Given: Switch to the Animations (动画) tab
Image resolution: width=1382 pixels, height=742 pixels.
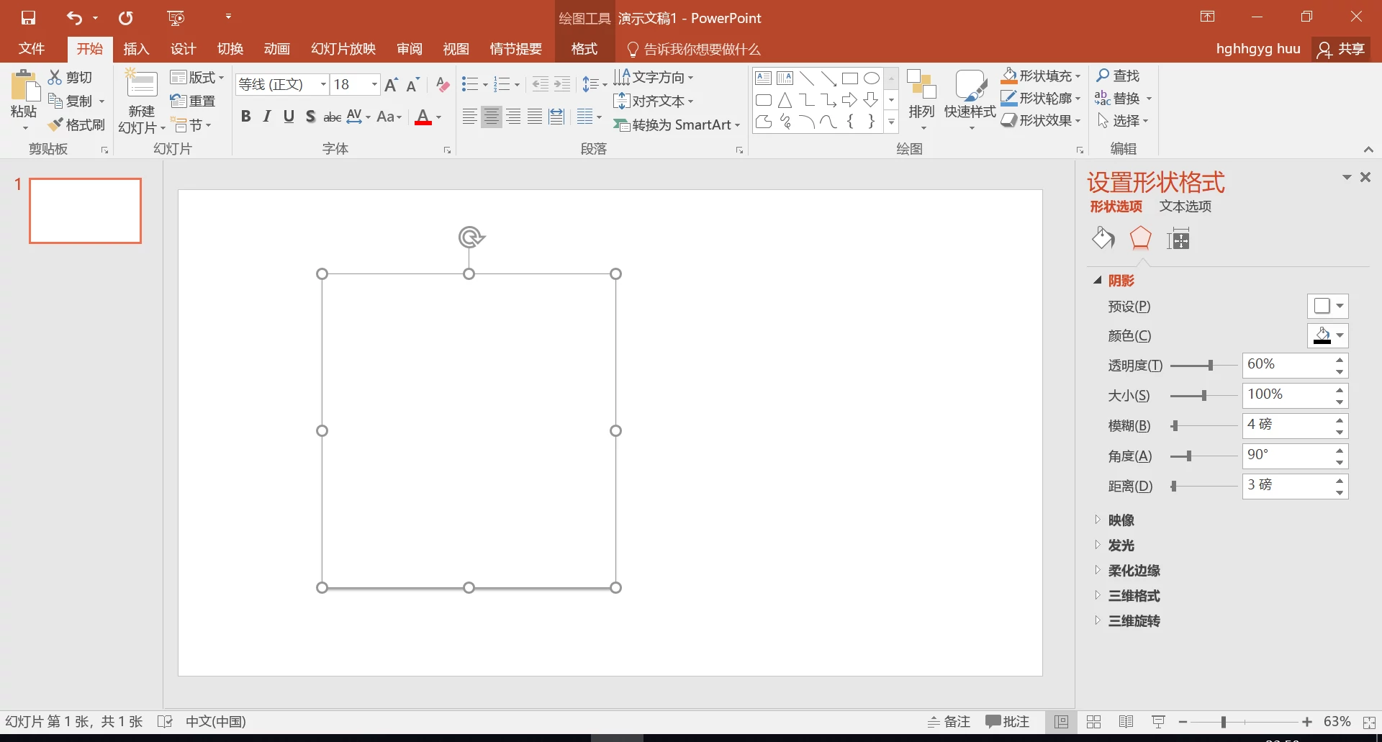Looking at the screenshot, I should 276,49.
